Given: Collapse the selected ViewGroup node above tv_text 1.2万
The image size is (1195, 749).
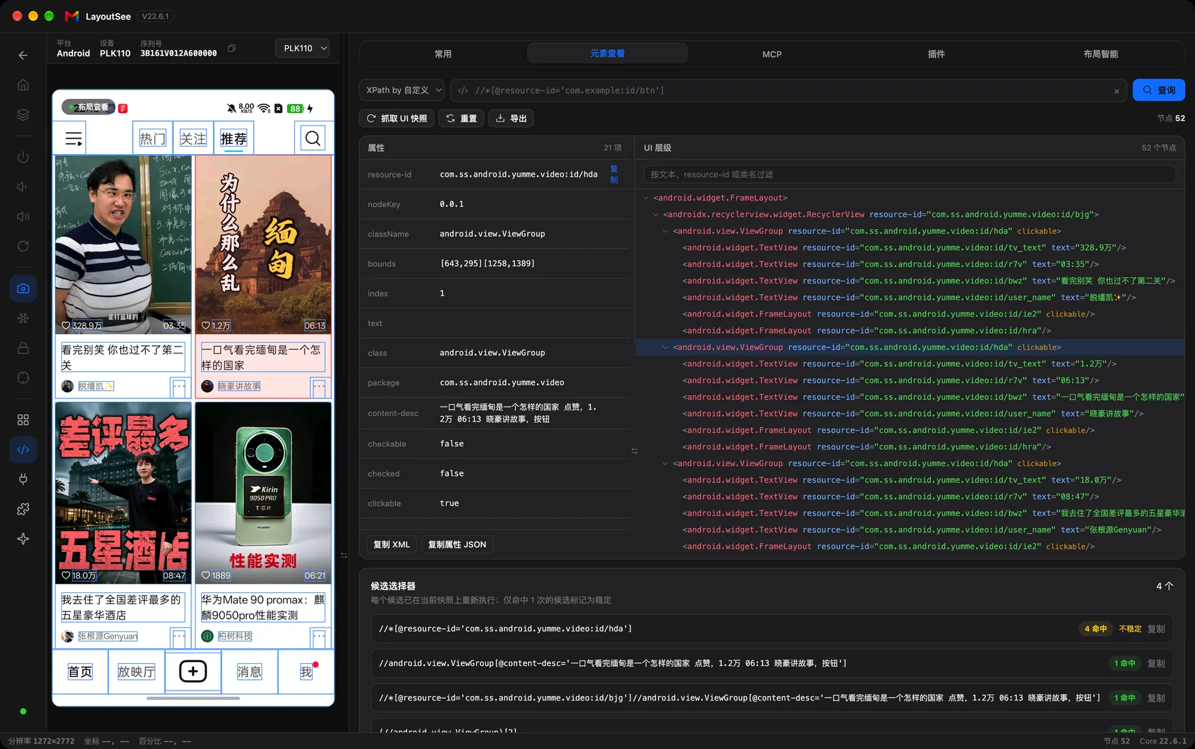Looking at the screenshot, I should (665, 347).
